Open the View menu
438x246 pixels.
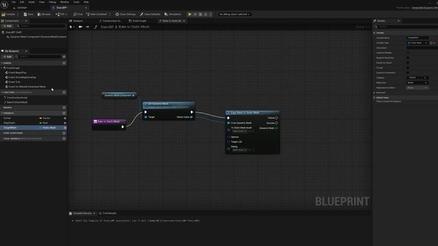pos(42,2)
